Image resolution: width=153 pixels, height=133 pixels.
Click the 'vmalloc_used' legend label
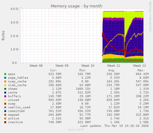(19, 107)
